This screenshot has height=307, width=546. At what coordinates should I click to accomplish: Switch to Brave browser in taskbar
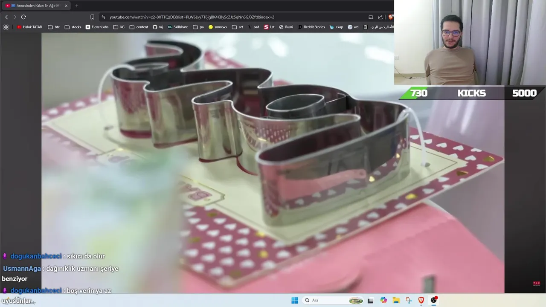click(421, 300)
